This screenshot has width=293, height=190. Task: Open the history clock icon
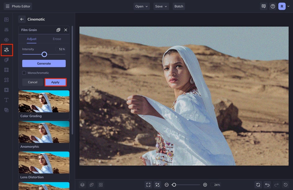286,185
